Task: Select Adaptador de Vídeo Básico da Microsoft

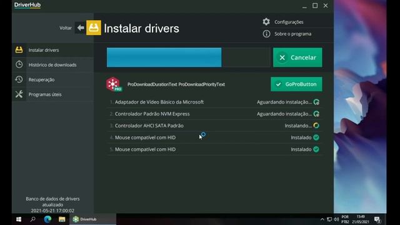Action: pyautogui.click(x=214, y=102)
